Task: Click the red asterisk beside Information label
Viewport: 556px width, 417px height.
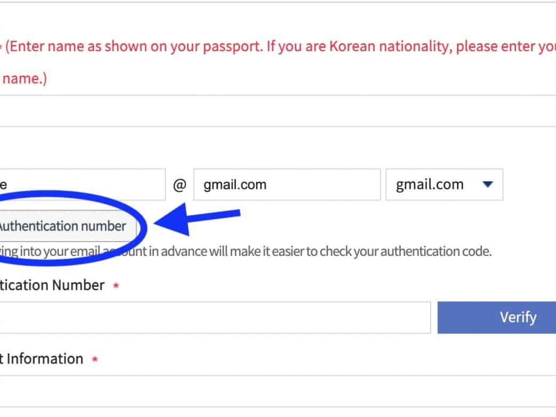Action: pos(95,360)
